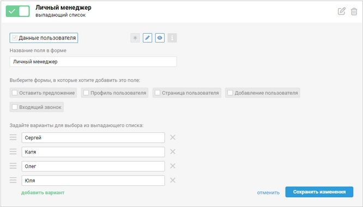Toggle the eye visibility icon
Viewport: 363px width, 207px height.
[160, 38]
